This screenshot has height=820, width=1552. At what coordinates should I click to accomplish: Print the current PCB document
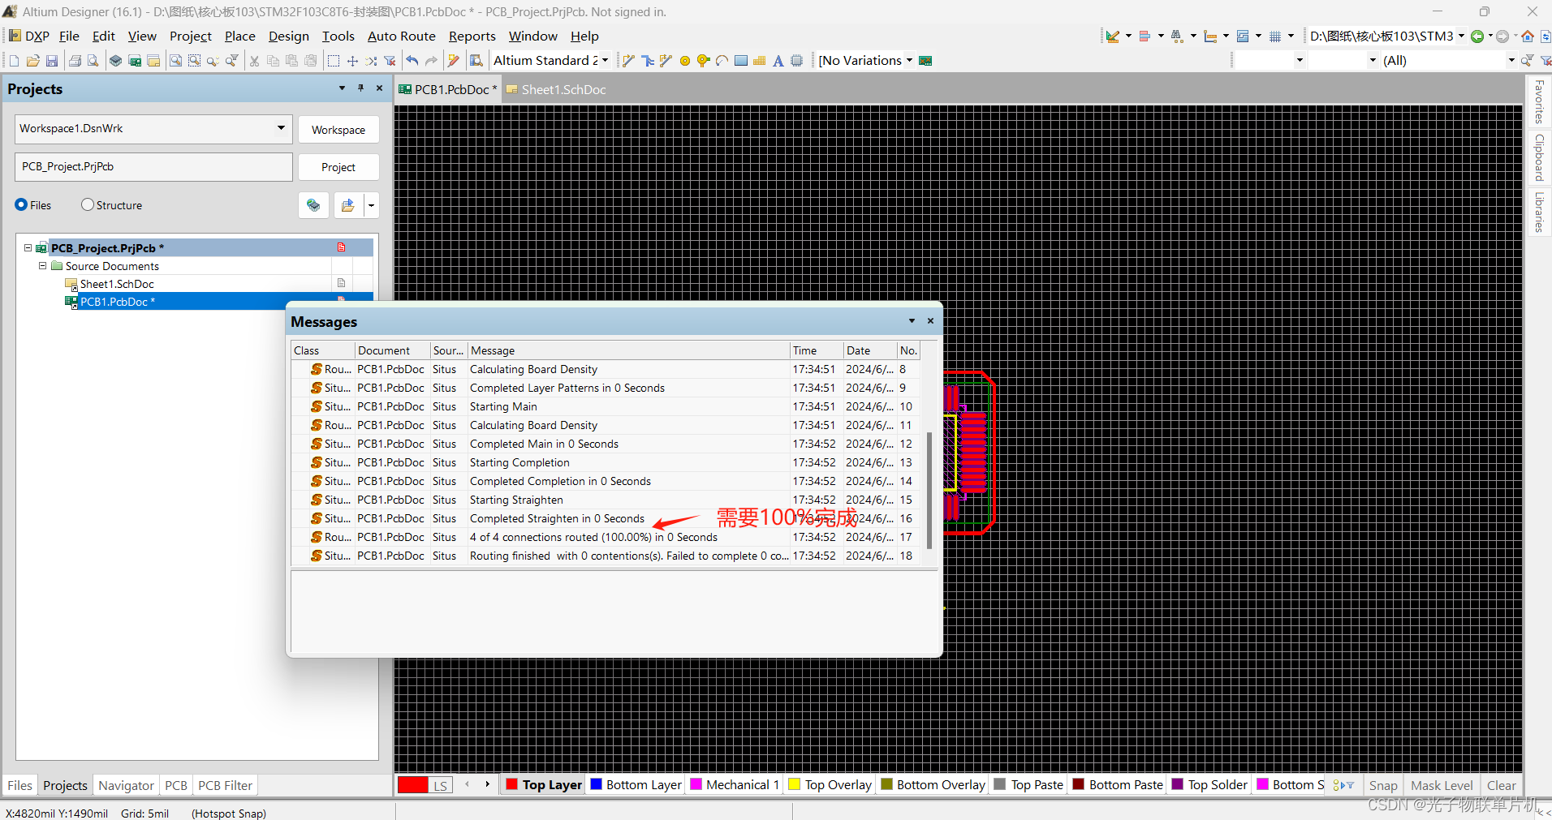click(x=75, y=61)
